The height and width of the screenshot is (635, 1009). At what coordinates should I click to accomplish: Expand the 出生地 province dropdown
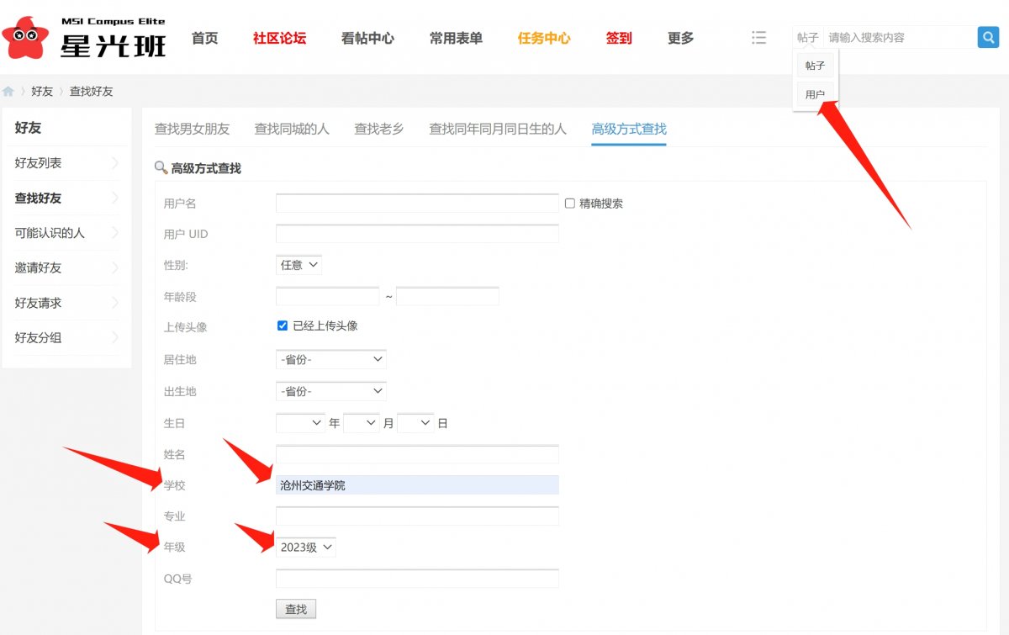pos(330,391)
